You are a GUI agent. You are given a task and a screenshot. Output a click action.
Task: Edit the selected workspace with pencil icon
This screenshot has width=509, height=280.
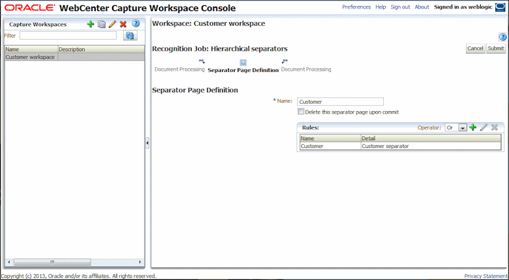[x=112, y=24]
